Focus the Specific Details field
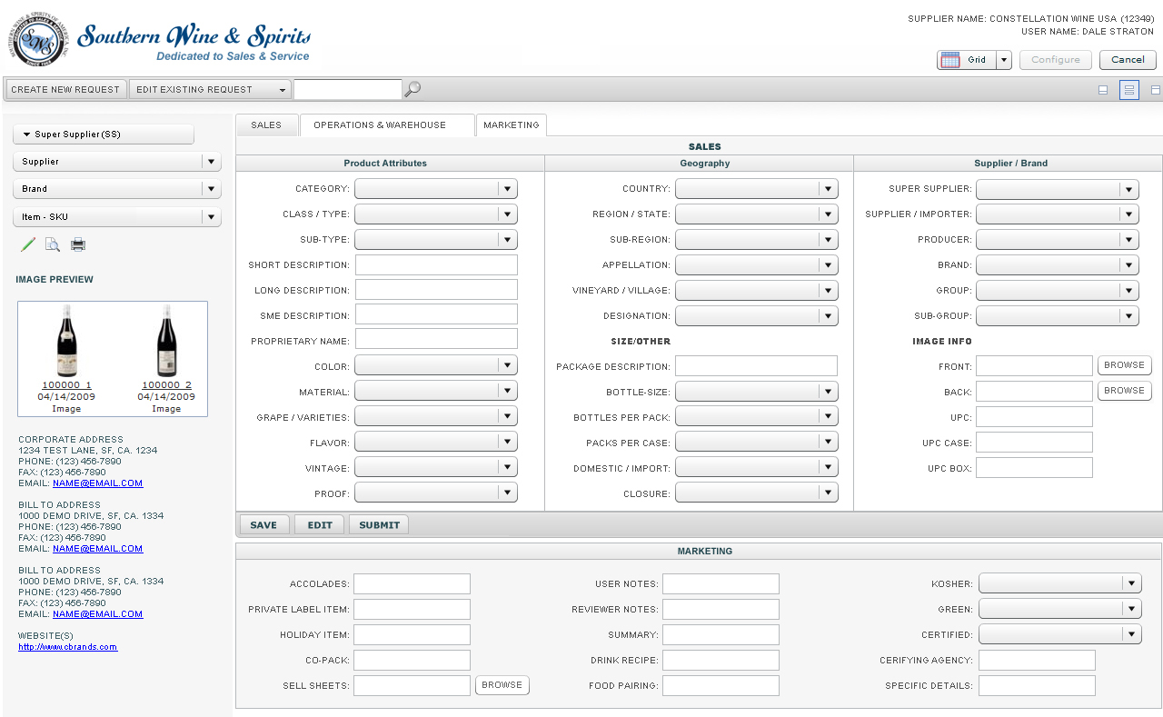The image size is (1163, 717). (x=1037, y=685)
